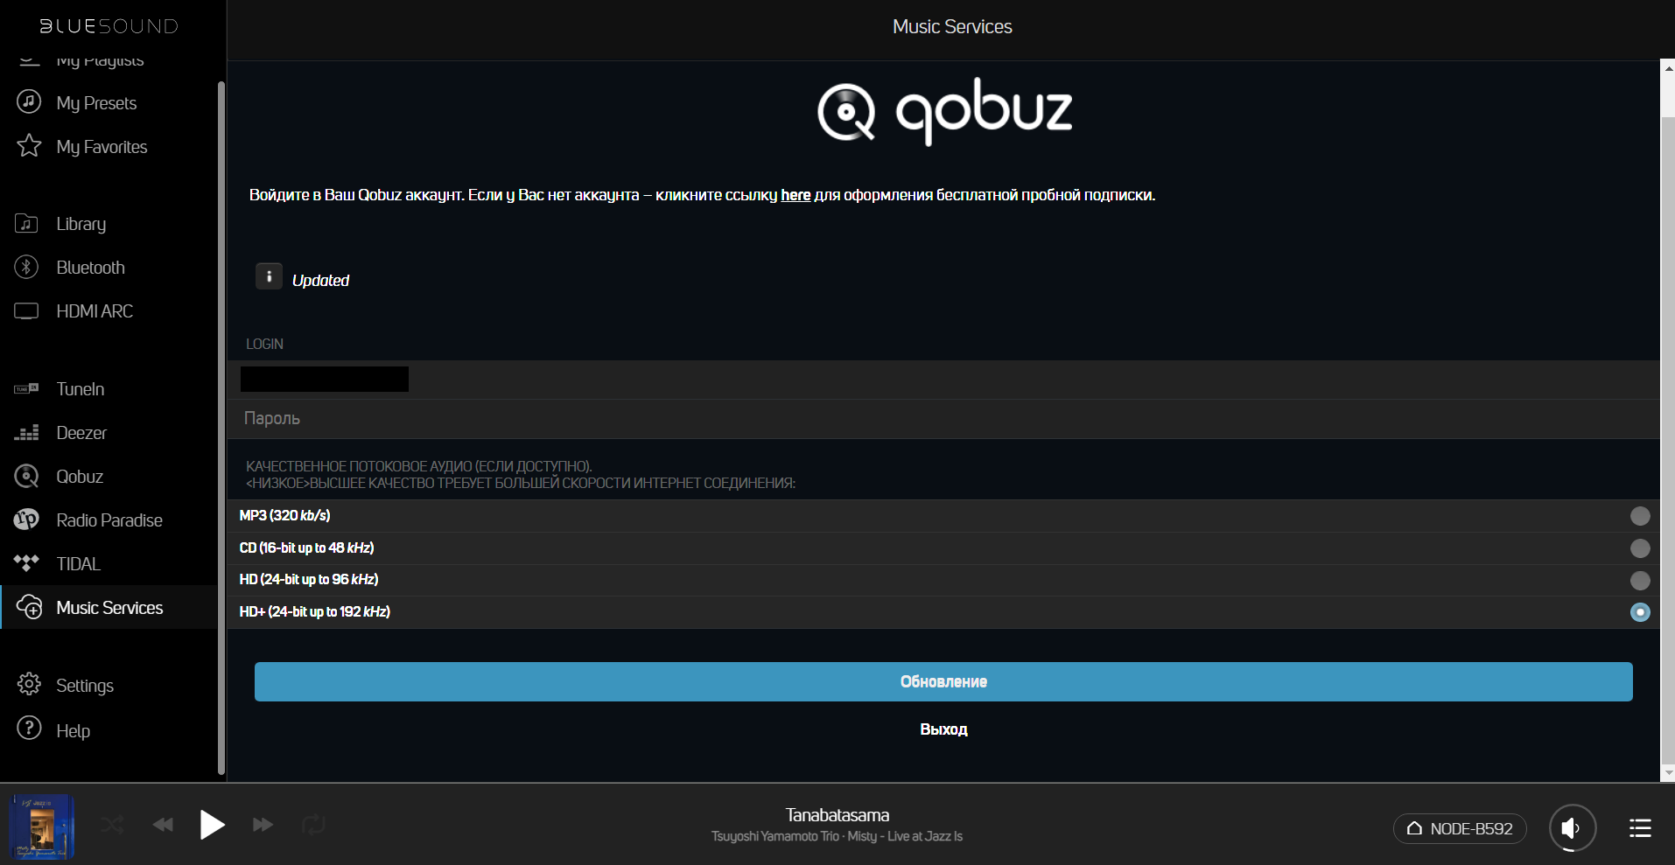Click the Пароль password field
This screenshot has height=865, width=1675.
943,419
